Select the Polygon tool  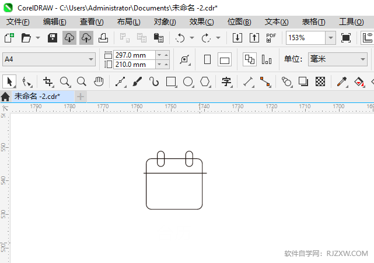(205, 82)
